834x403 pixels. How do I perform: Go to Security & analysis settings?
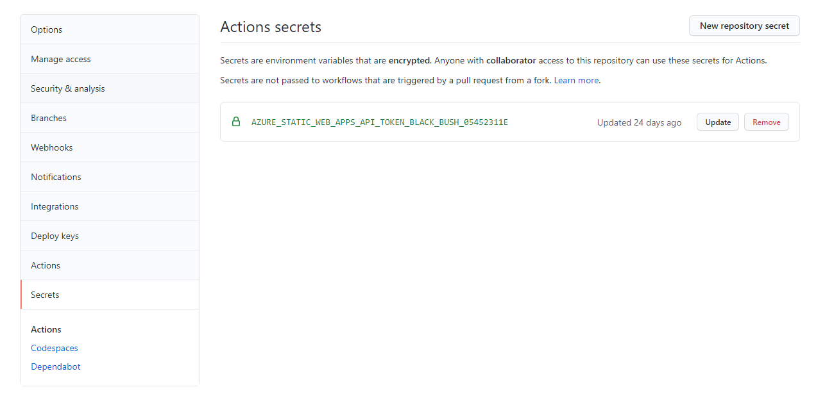click(x=67, y=88)
